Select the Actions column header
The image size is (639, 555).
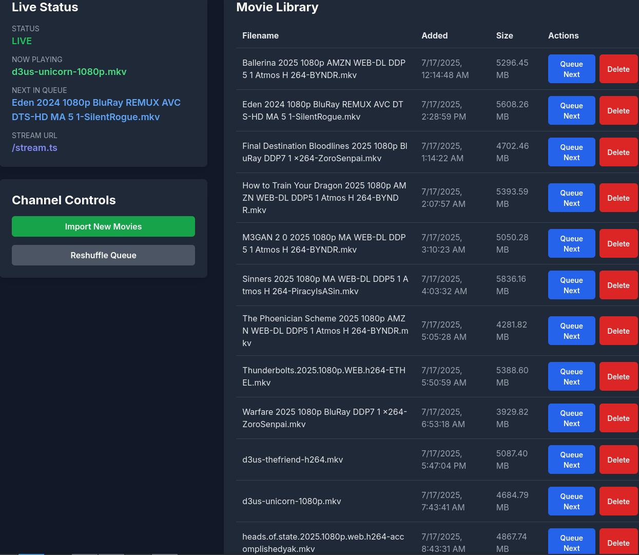tap(563, 35)
